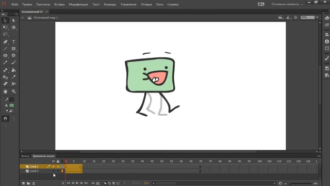Toggle Snap to Objects magnet option
330x186 pixels.
pos(5,119)
